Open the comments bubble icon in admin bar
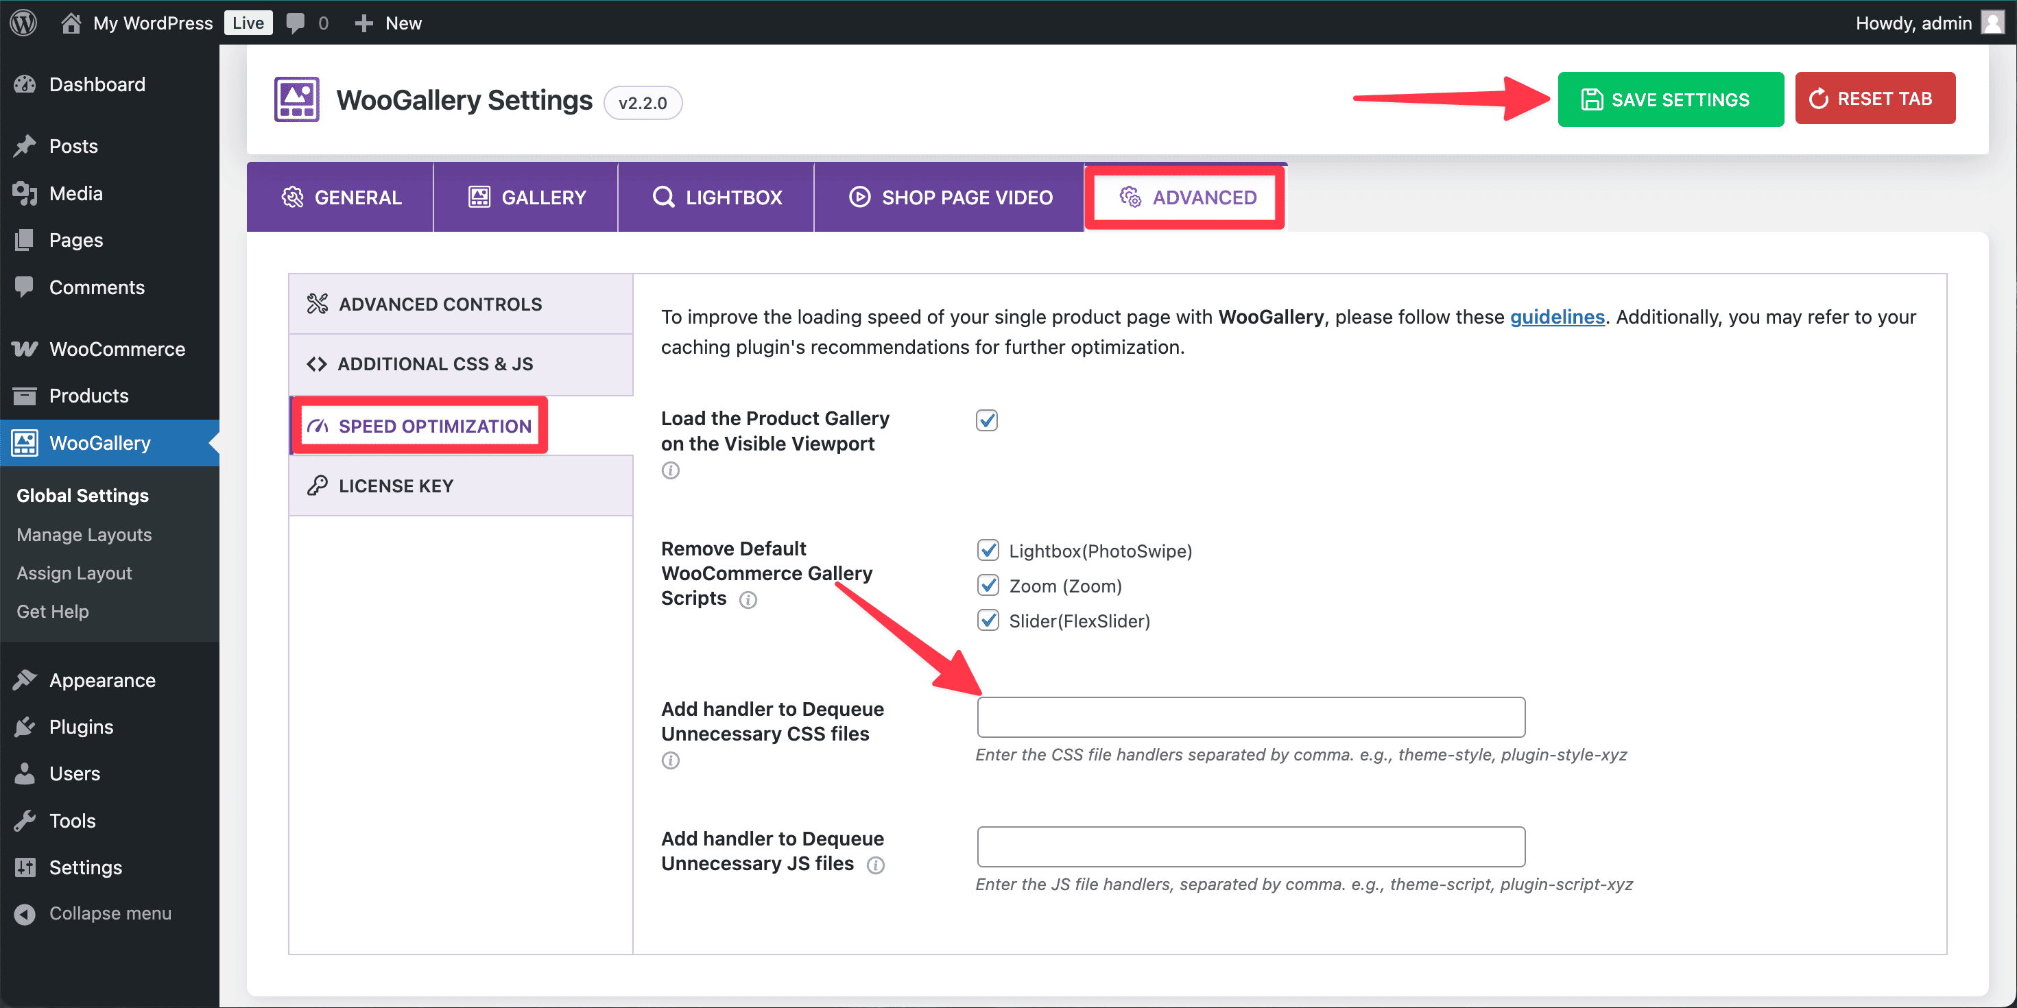The width and height of the screenshot is (2017, 1008). coord(295,23)
